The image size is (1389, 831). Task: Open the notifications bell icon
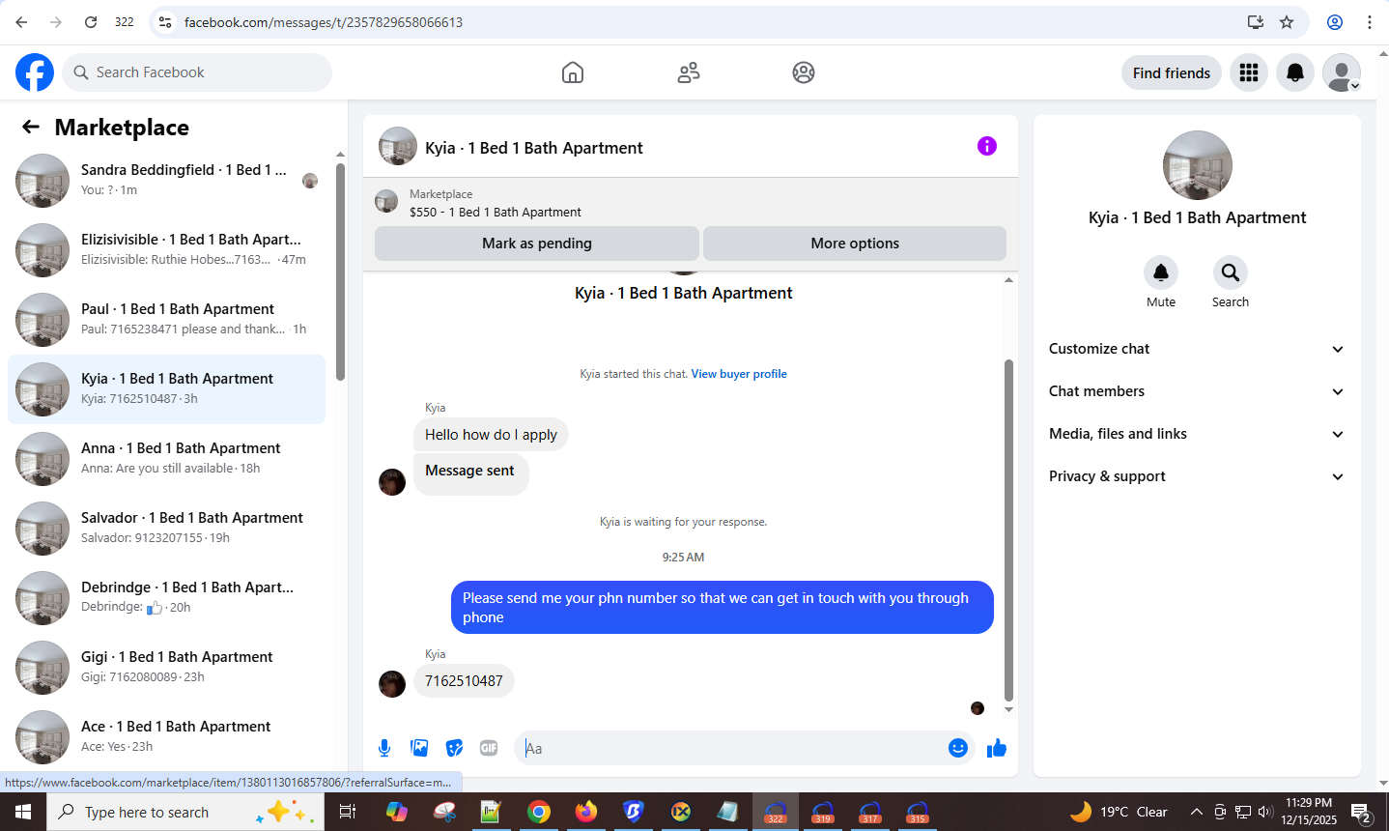[1295, 72]
